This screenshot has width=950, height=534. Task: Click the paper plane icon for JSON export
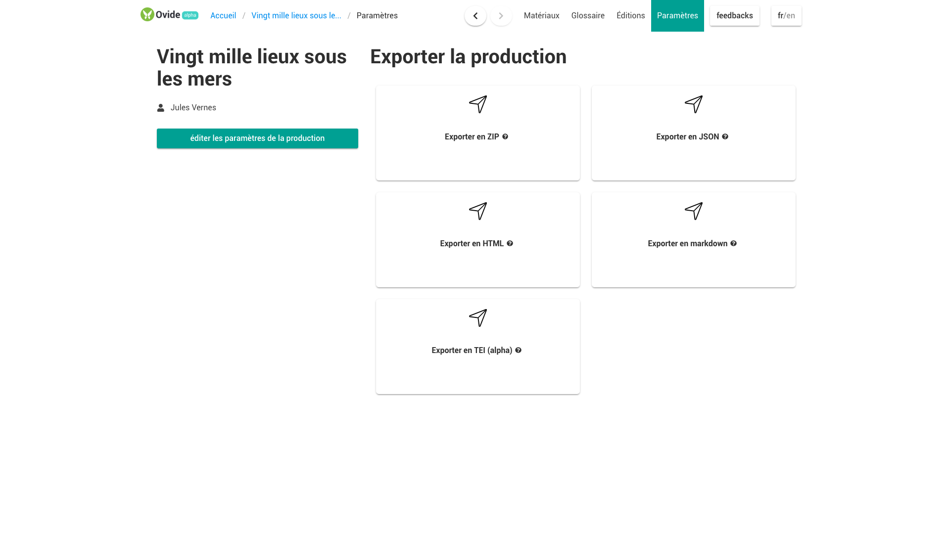click(694, 104)
